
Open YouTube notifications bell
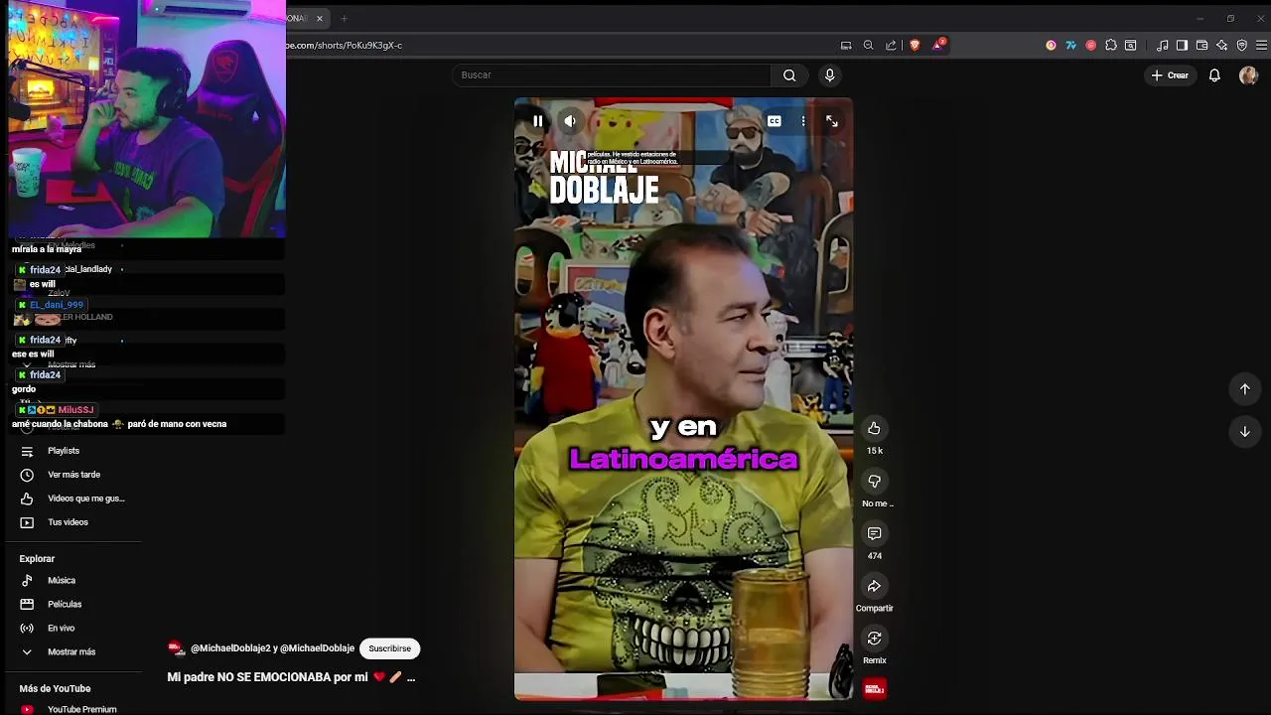1214,75
